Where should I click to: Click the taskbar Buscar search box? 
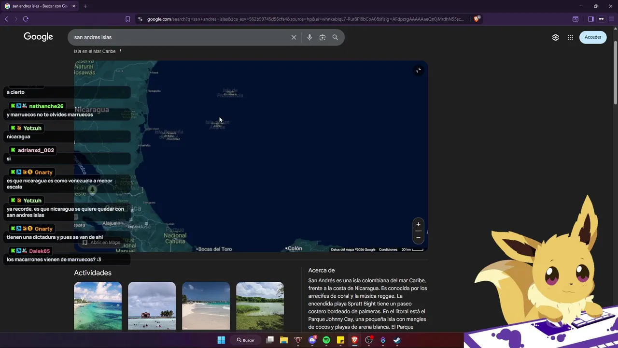coord(246,340)
